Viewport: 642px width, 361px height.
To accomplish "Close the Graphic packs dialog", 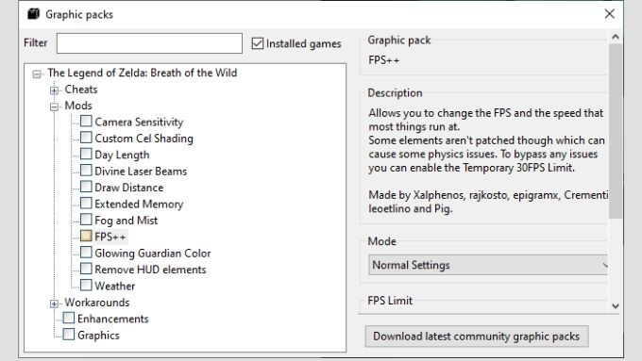I will click(609, 14).
